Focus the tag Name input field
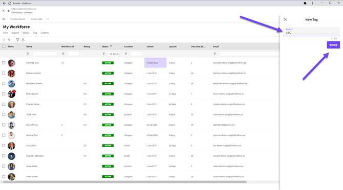The width and height of the screenshot is (343, 190). [x=311, y=32]
